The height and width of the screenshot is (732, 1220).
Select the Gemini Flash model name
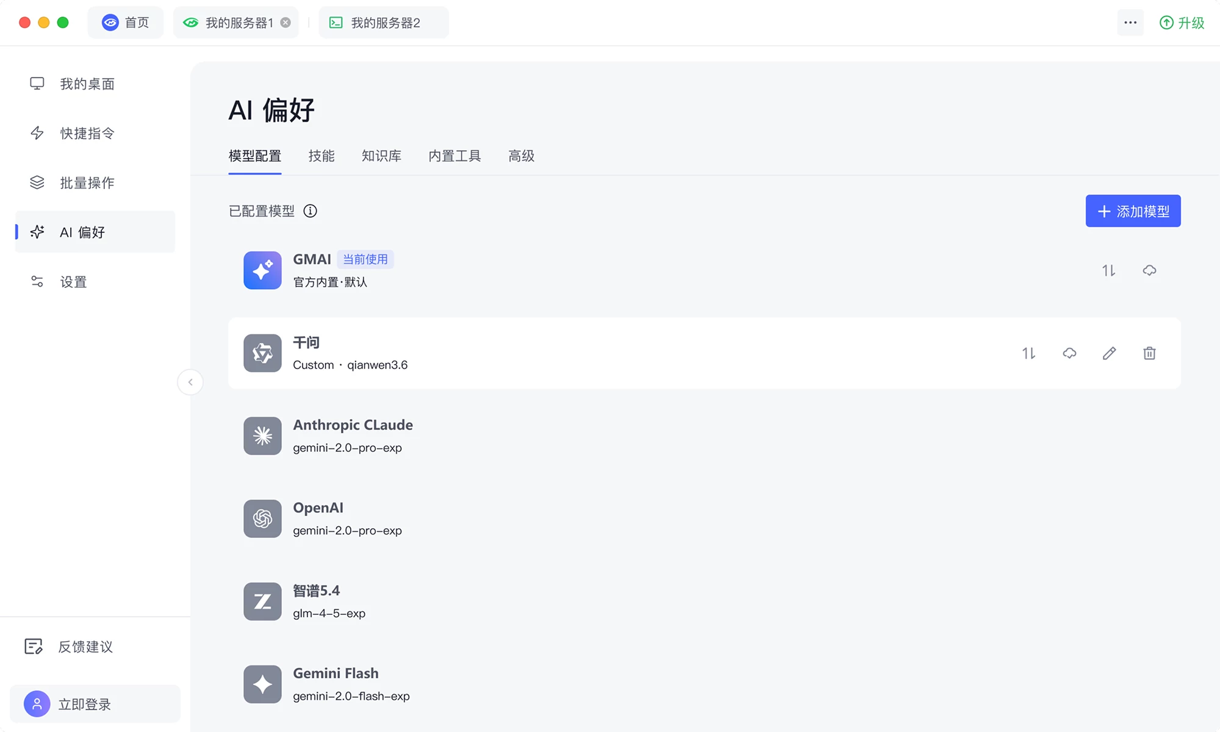pos(335,673)
